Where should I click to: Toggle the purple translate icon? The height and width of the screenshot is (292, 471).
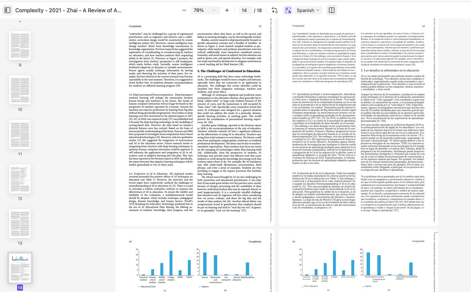click(x=288, y=10)
